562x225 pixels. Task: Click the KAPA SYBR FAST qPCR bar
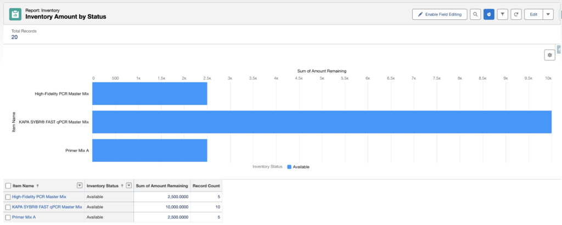click(x=322, y=122)
